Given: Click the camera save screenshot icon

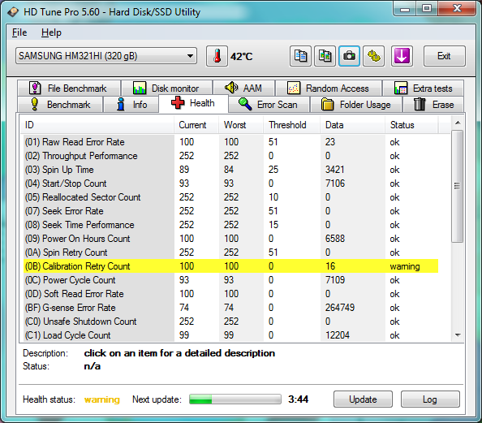Looking at the screenshot, I should click(349, 56).
